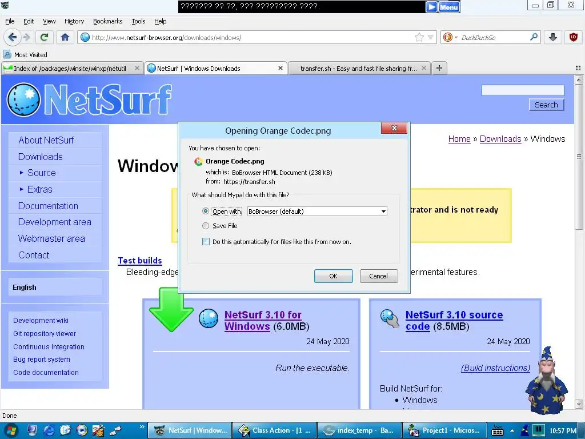
Task: Follow the 'Test builds' link
Action: click(140, 261)
